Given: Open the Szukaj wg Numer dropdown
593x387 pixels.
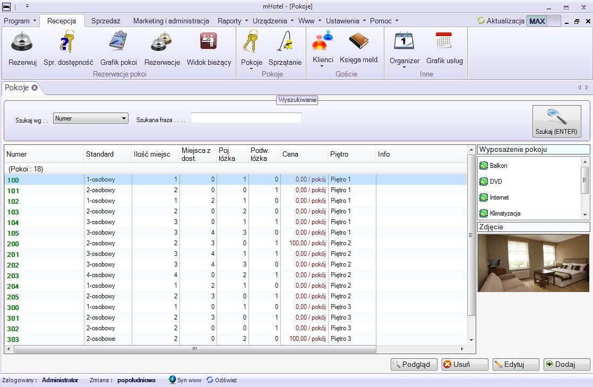Looking at the screenshot, I should pos(90,118).
